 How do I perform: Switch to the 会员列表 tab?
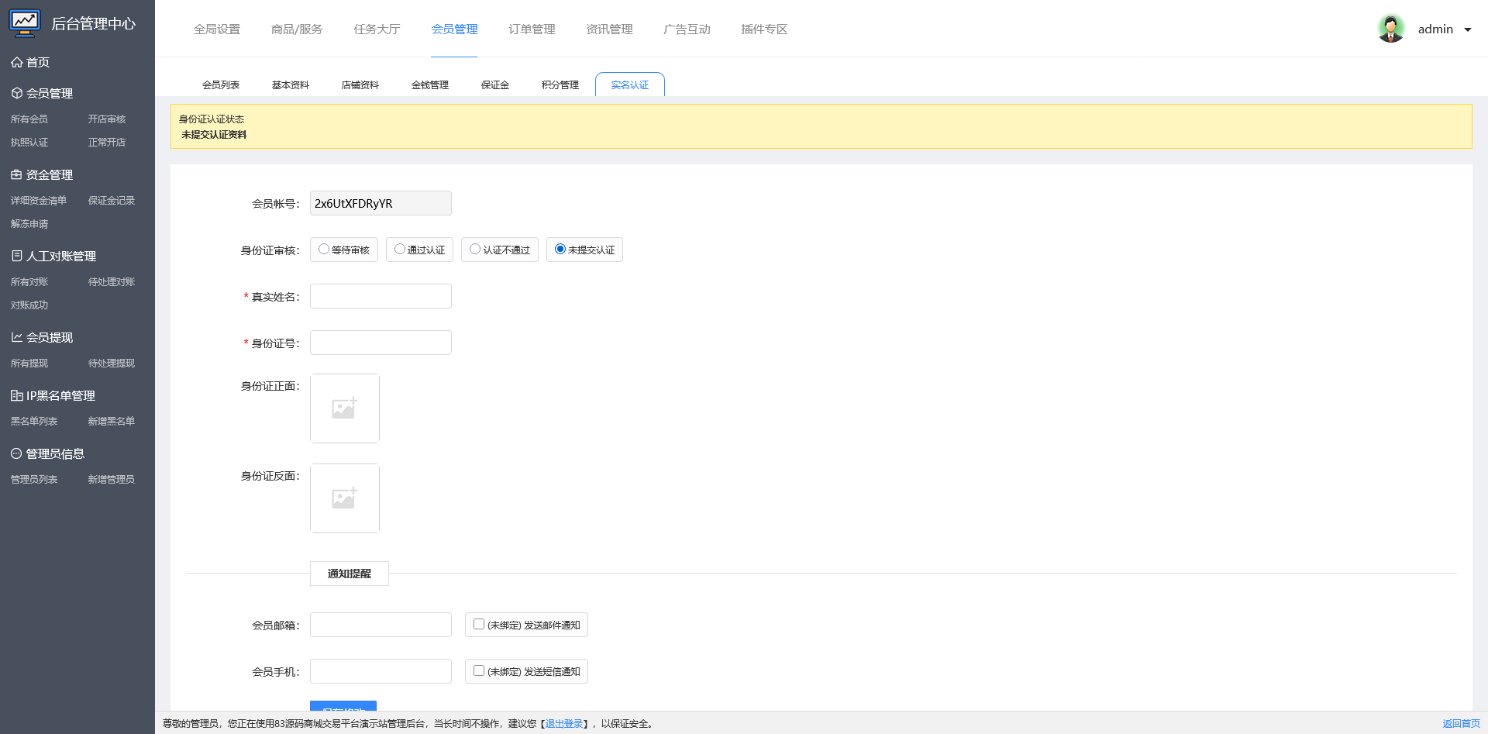pyautogui.click(x=221, y=84)
